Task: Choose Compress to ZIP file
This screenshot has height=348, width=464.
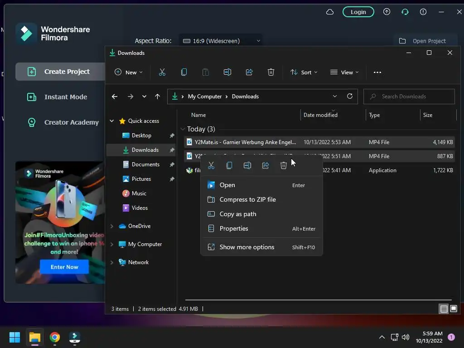Action: (x=261, y=199)
